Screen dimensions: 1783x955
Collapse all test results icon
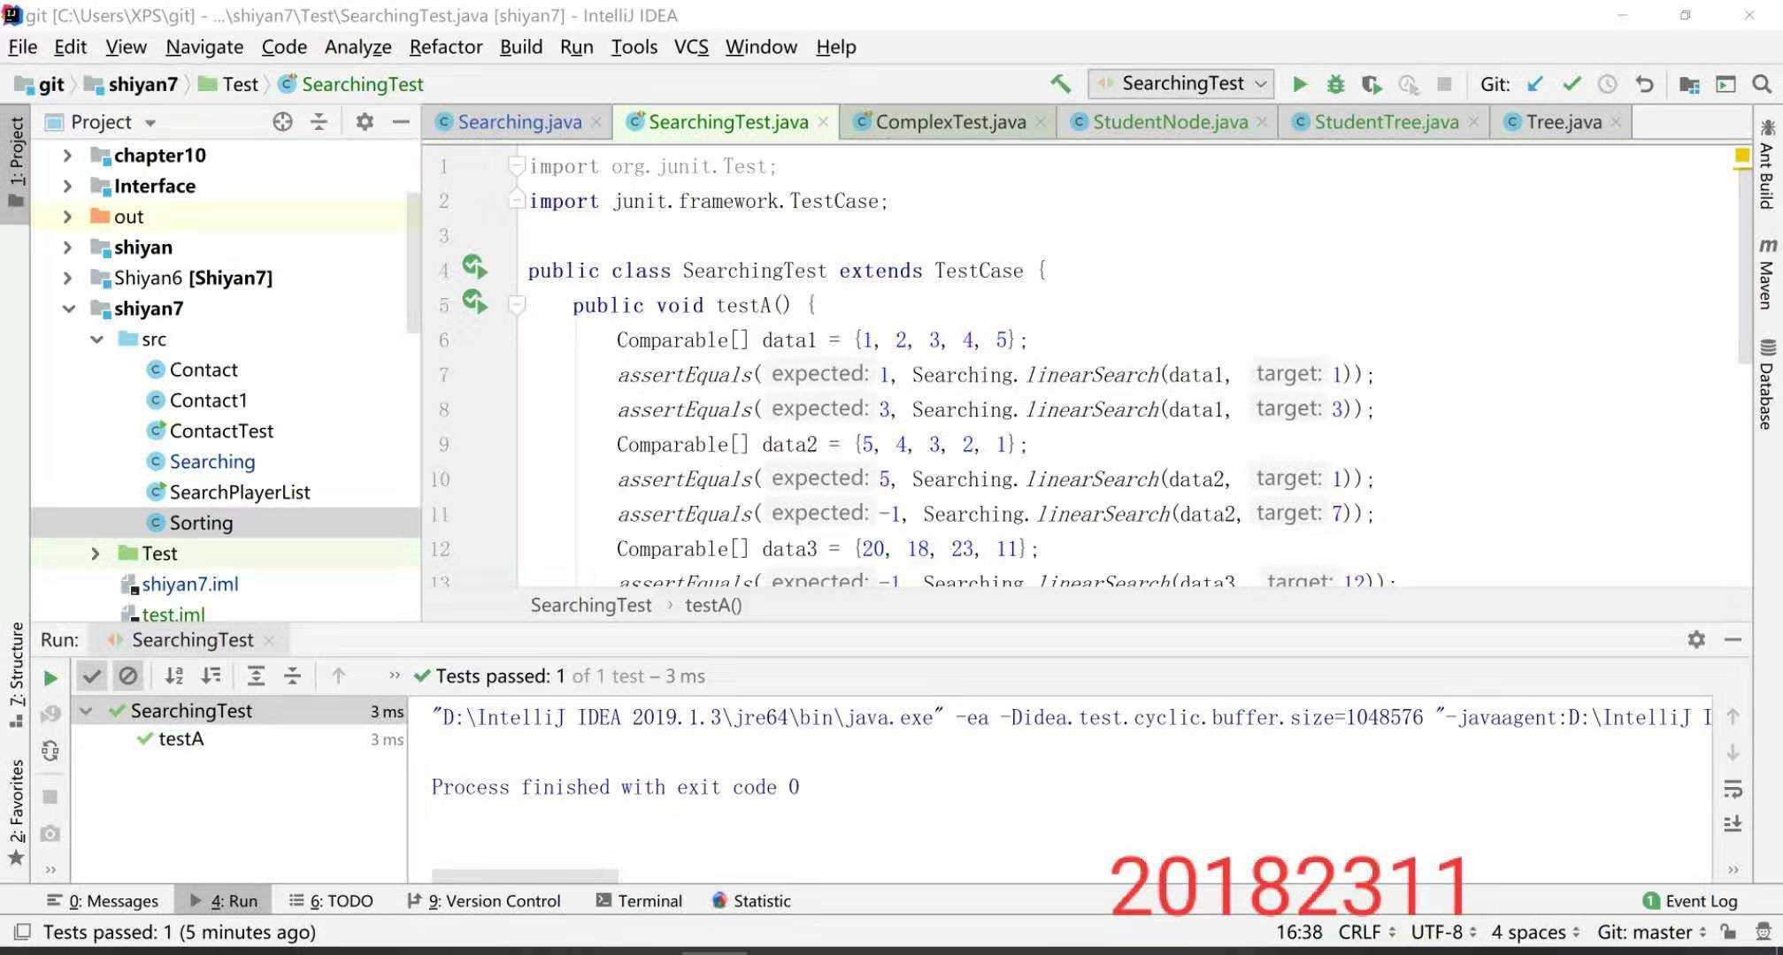(292, 676)
